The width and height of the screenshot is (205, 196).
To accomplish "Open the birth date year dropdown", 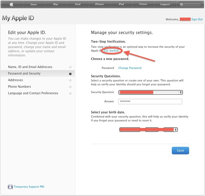I will click(x=171, y=129).
